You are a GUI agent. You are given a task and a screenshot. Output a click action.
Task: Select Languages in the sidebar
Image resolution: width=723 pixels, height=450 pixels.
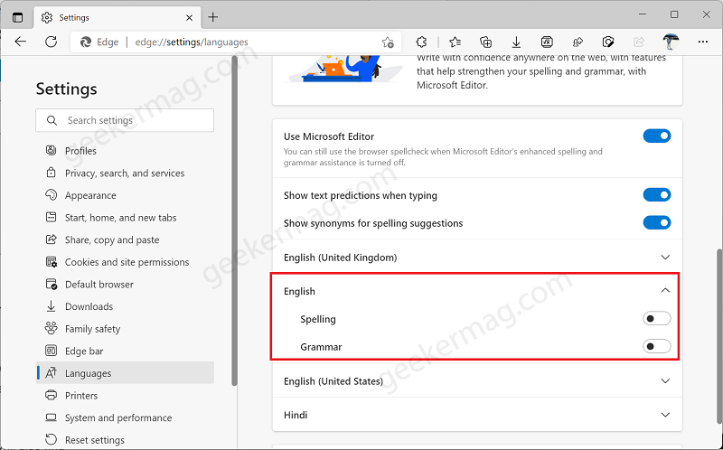[126, 373]
